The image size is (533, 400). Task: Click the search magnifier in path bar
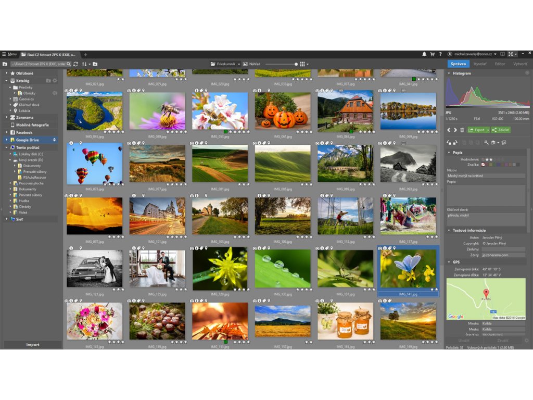pos(69,64)
